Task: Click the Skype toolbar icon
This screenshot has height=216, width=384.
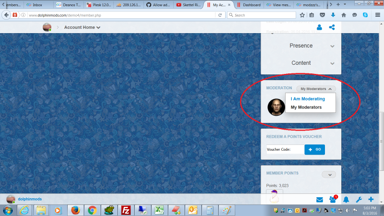Action: (x=365, y=15)
